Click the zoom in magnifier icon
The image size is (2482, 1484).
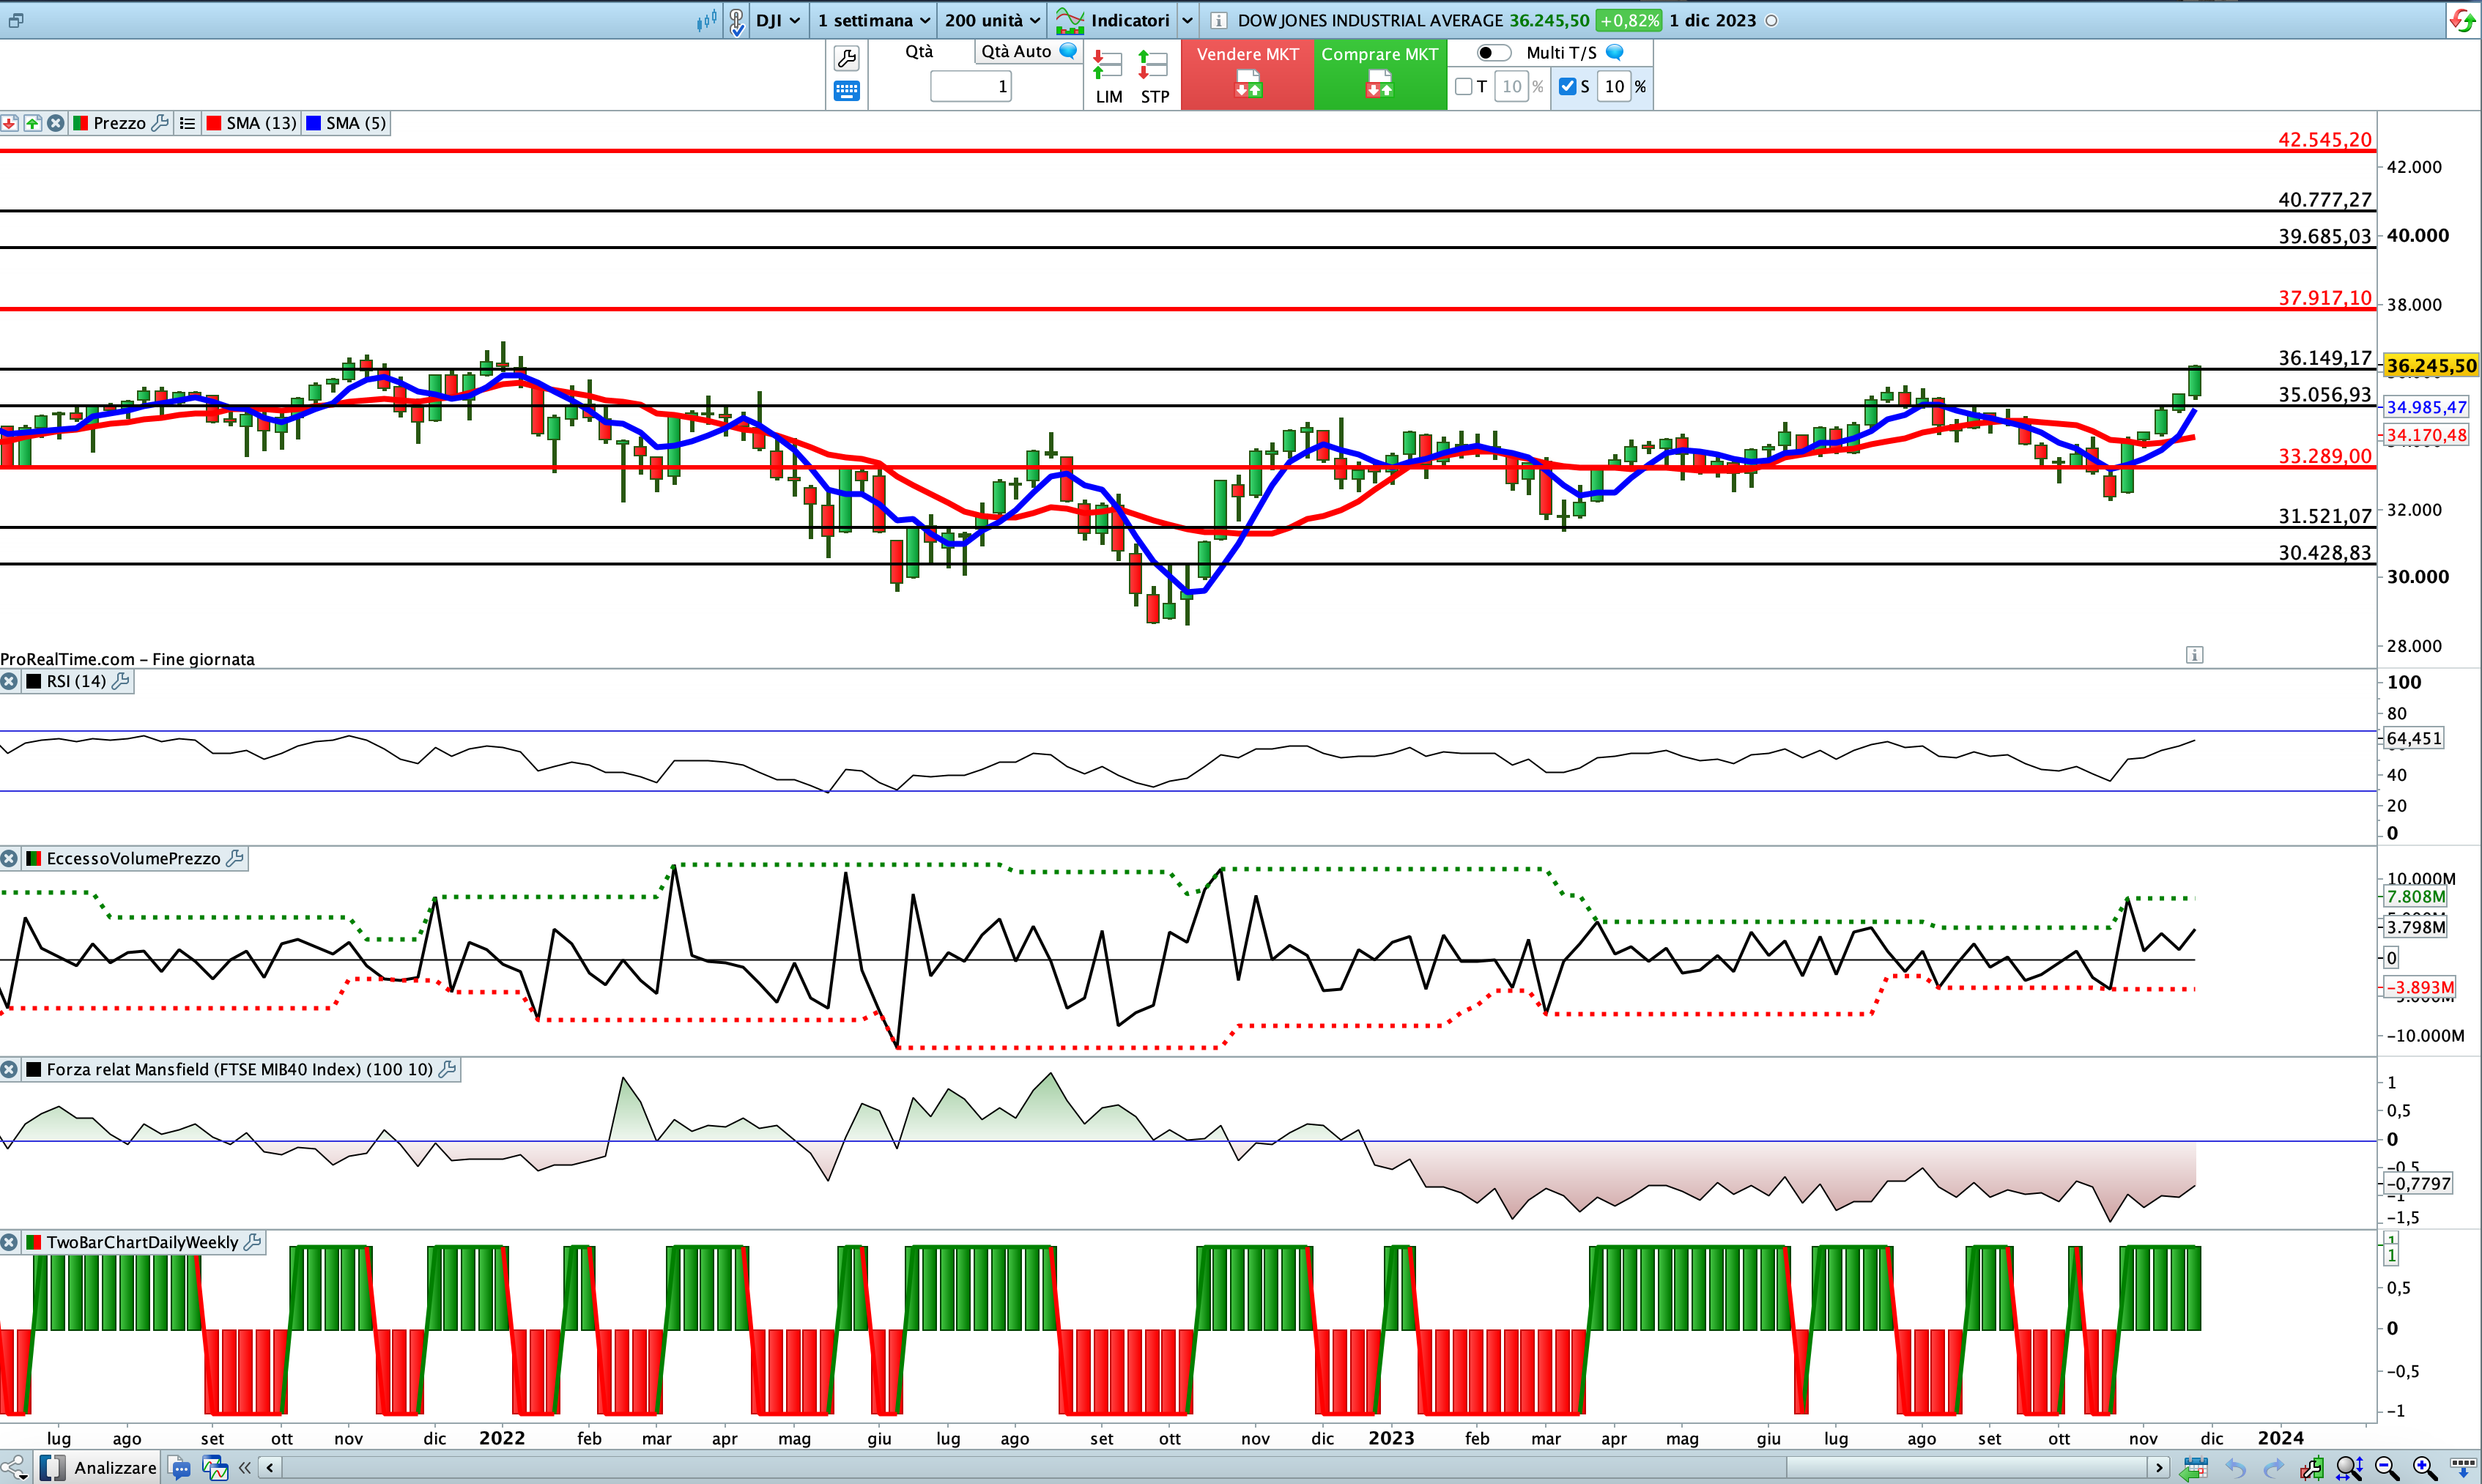[x=2424, y=1468]
